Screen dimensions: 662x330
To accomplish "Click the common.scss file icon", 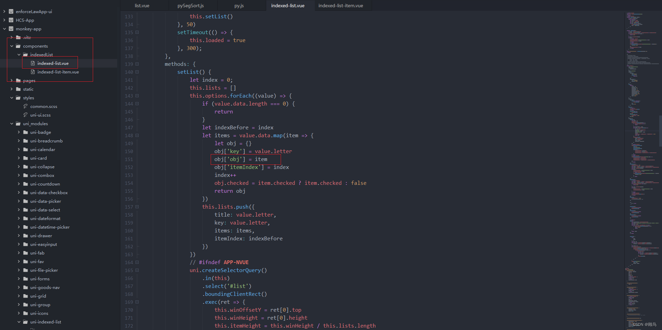I will coord(26,106).
